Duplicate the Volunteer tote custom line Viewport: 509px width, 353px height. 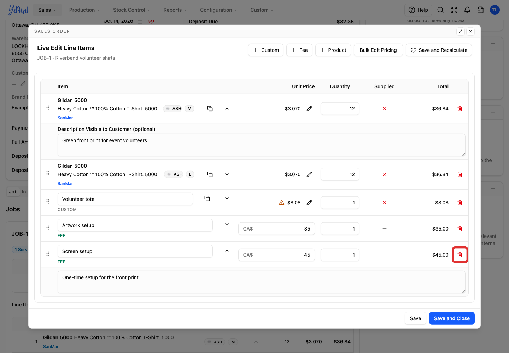coord(207,198)
